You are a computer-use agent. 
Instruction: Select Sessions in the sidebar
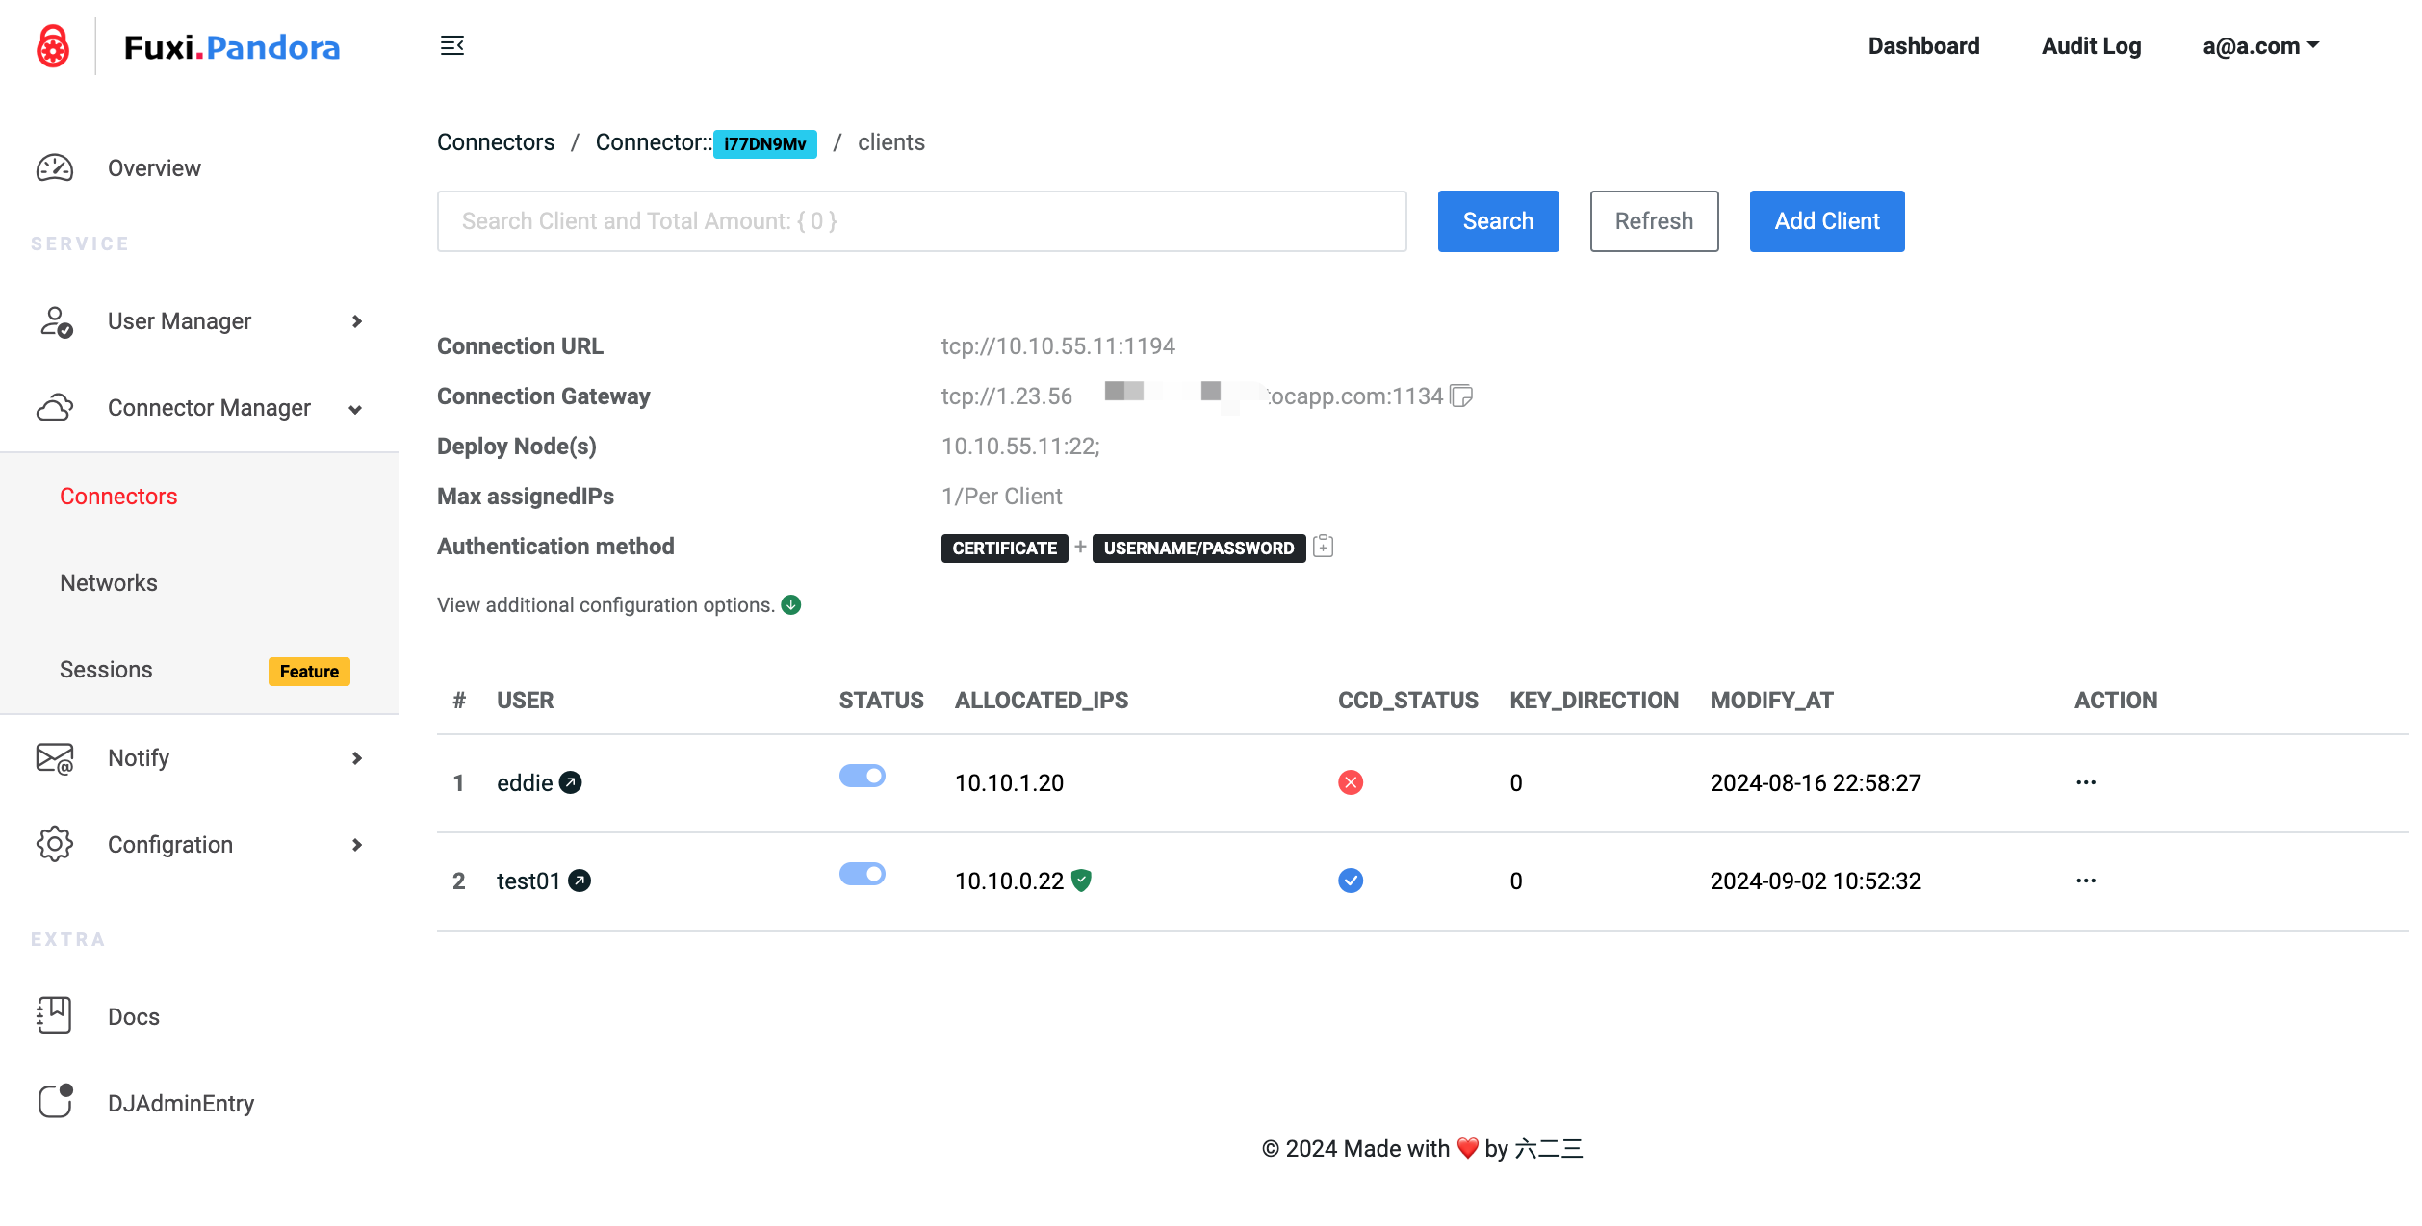click(x=106, y=670)
